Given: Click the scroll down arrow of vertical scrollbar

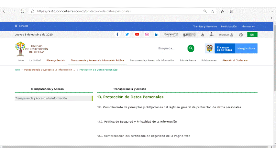Looking at the screenshot, I should tap(275, 144).
